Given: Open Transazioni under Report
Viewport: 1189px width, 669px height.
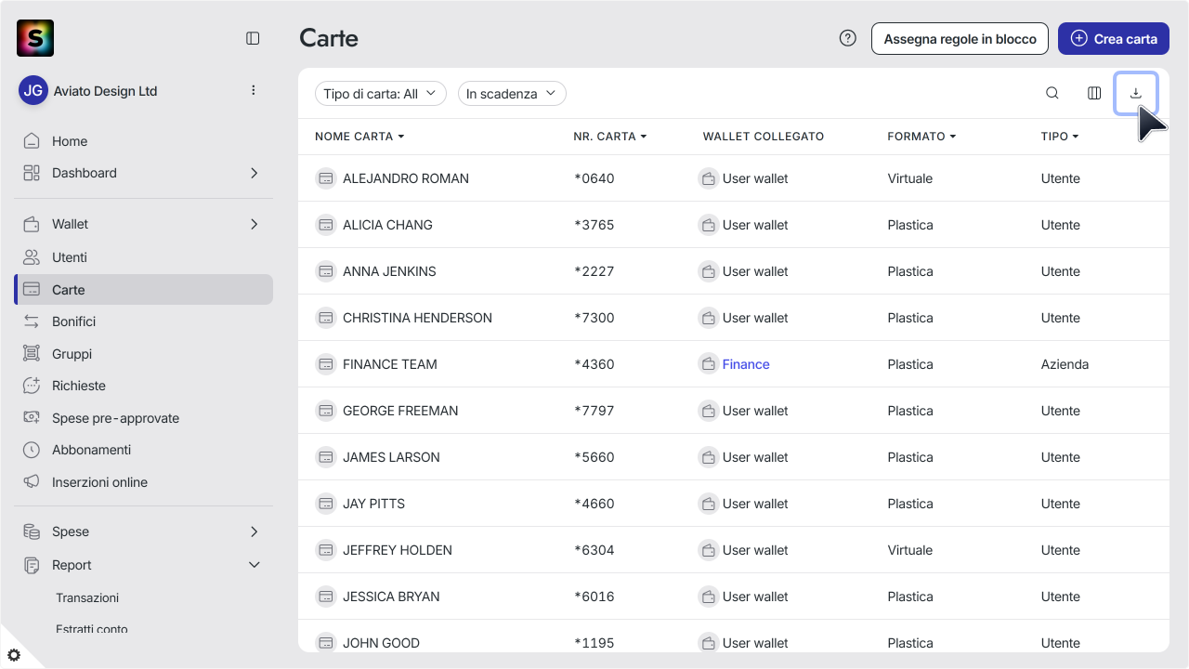Looking at the screenshot, I should click(87, 597).
